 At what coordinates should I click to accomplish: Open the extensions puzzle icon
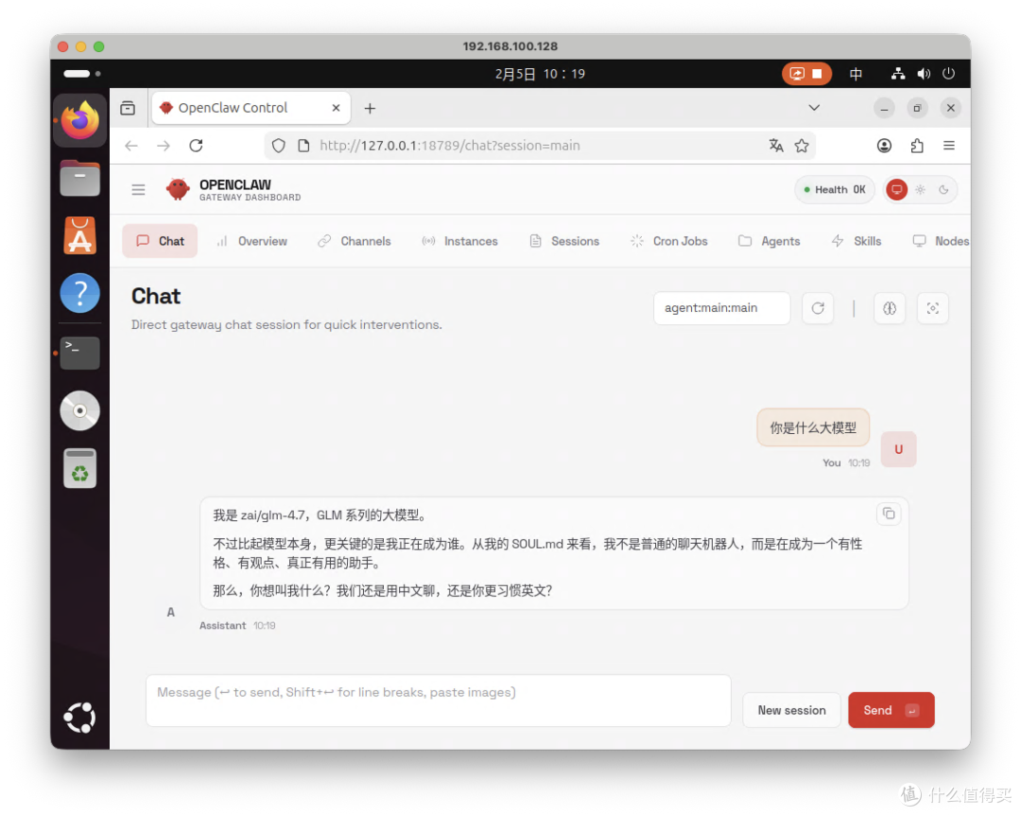[917, 146]
